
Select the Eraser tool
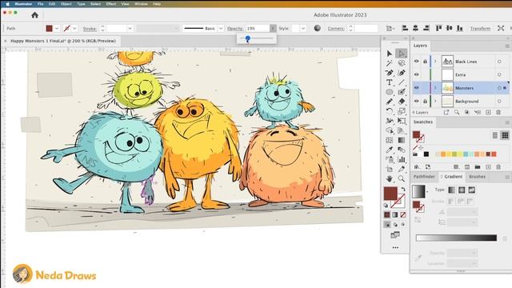(x=402, y=102)
